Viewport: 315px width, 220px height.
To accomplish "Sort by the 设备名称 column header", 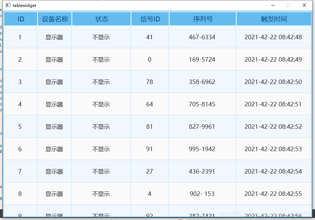I will 54,19.
